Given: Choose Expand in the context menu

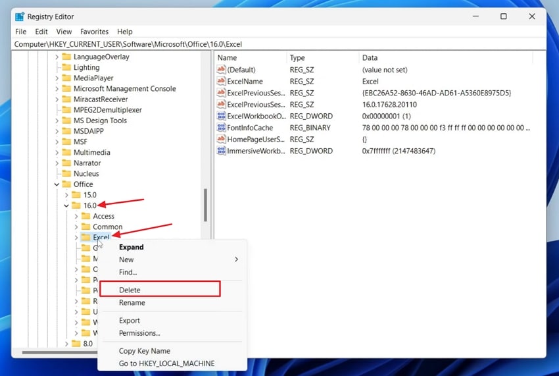Looking at the screenshot, I should [172, 247].
